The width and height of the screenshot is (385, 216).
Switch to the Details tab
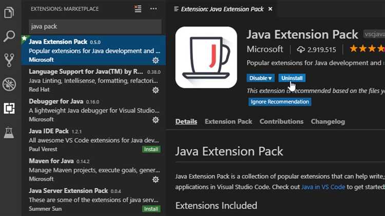(x=186, y=122)
